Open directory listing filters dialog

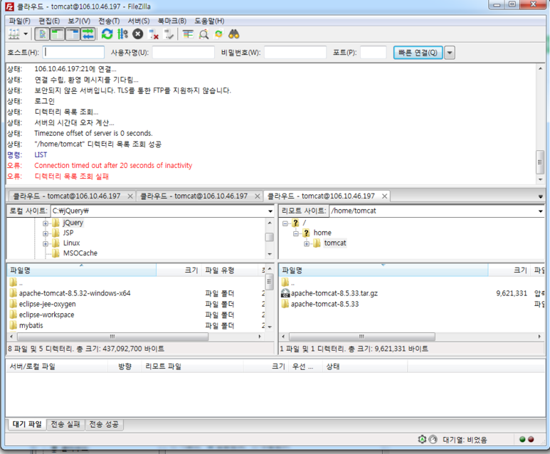coord(188,34)
